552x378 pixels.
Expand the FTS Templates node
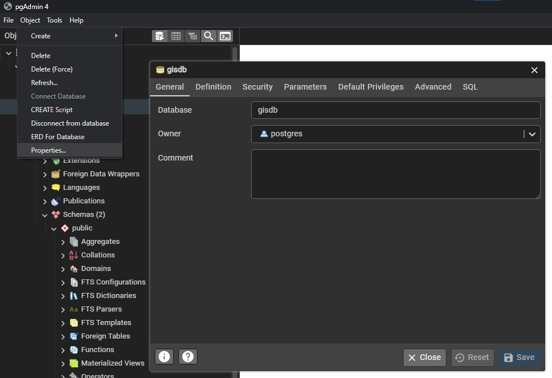click(x=63, y=323)
